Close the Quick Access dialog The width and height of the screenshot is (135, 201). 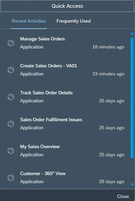123,196
